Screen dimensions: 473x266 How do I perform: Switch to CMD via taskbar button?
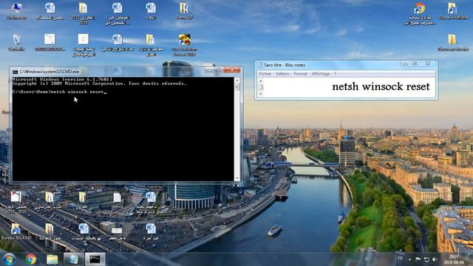95,259
